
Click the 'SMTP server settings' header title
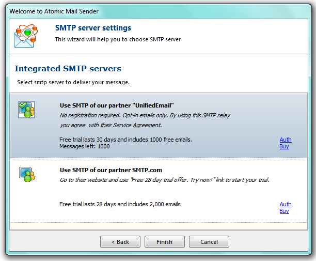93,28
